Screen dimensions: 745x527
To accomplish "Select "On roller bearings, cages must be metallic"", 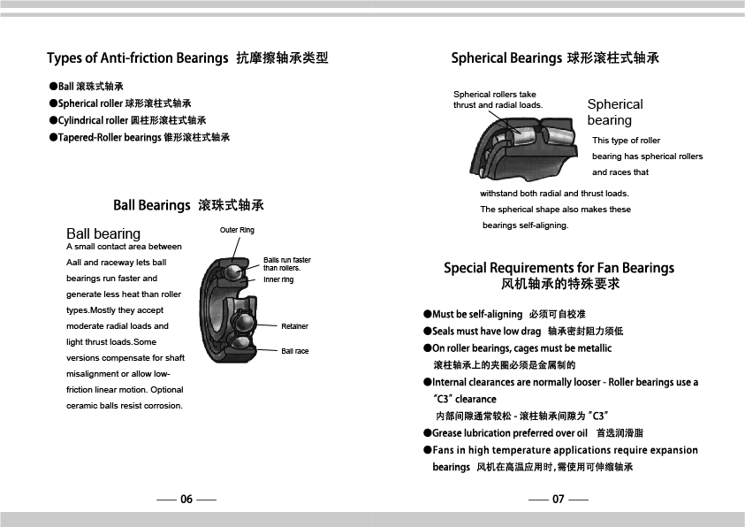I will point(517,348).
